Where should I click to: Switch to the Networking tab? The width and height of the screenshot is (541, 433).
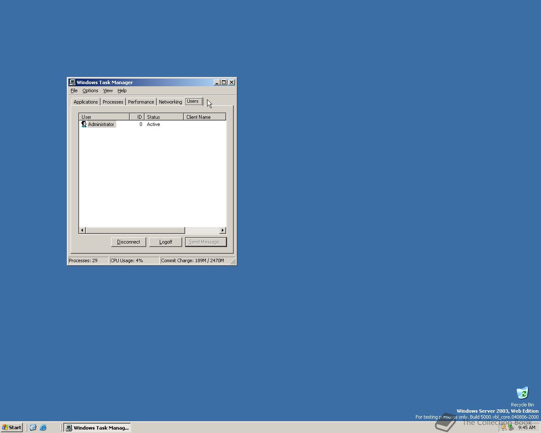pos(170,102)
